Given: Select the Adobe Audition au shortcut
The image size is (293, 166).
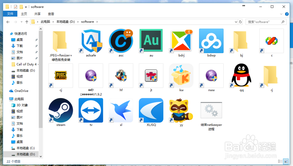Looking at the screenshot, I should pos(151,41).
